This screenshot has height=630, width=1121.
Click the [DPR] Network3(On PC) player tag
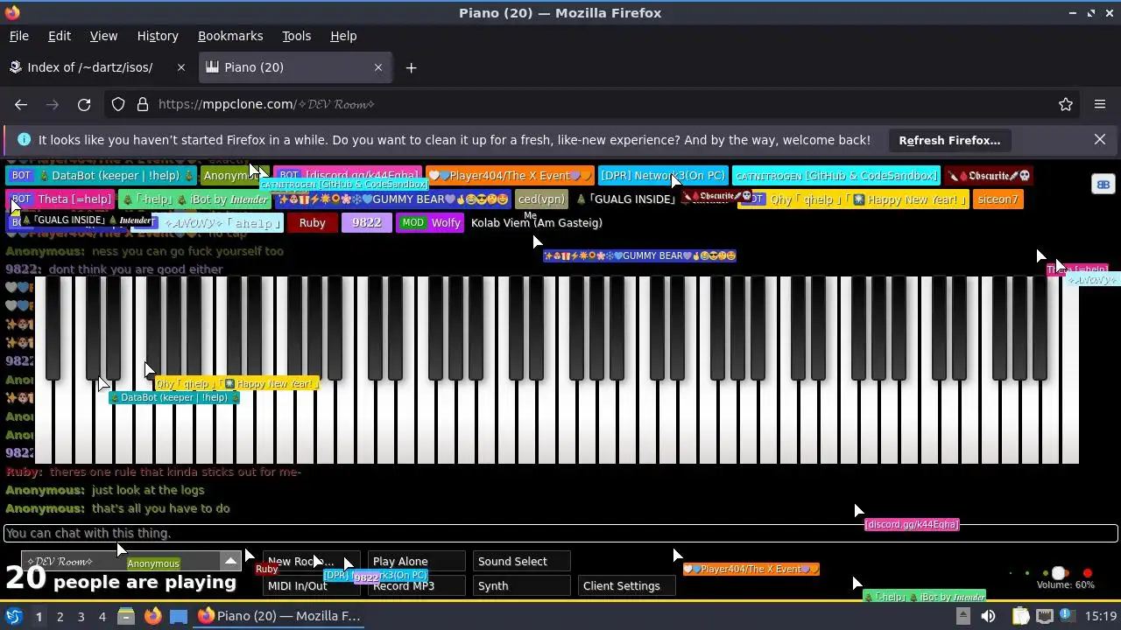(663, 176)
